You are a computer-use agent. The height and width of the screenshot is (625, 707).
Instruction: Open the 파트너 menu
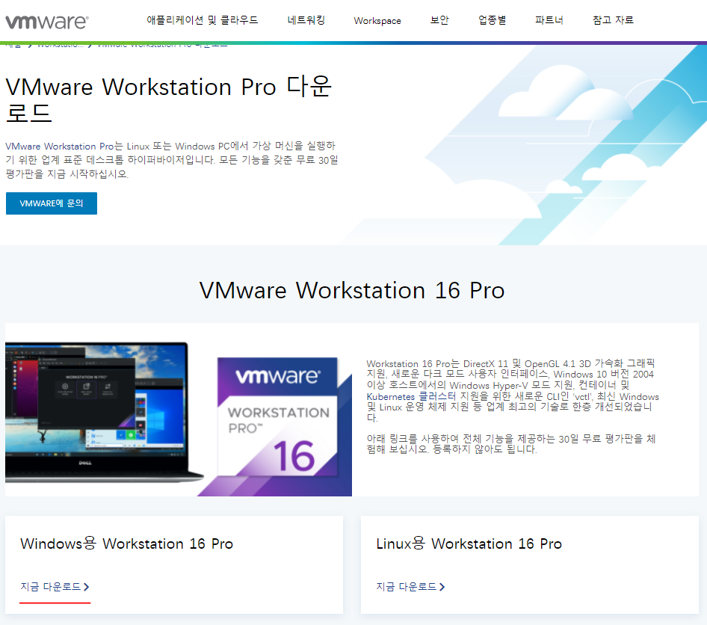549,20
